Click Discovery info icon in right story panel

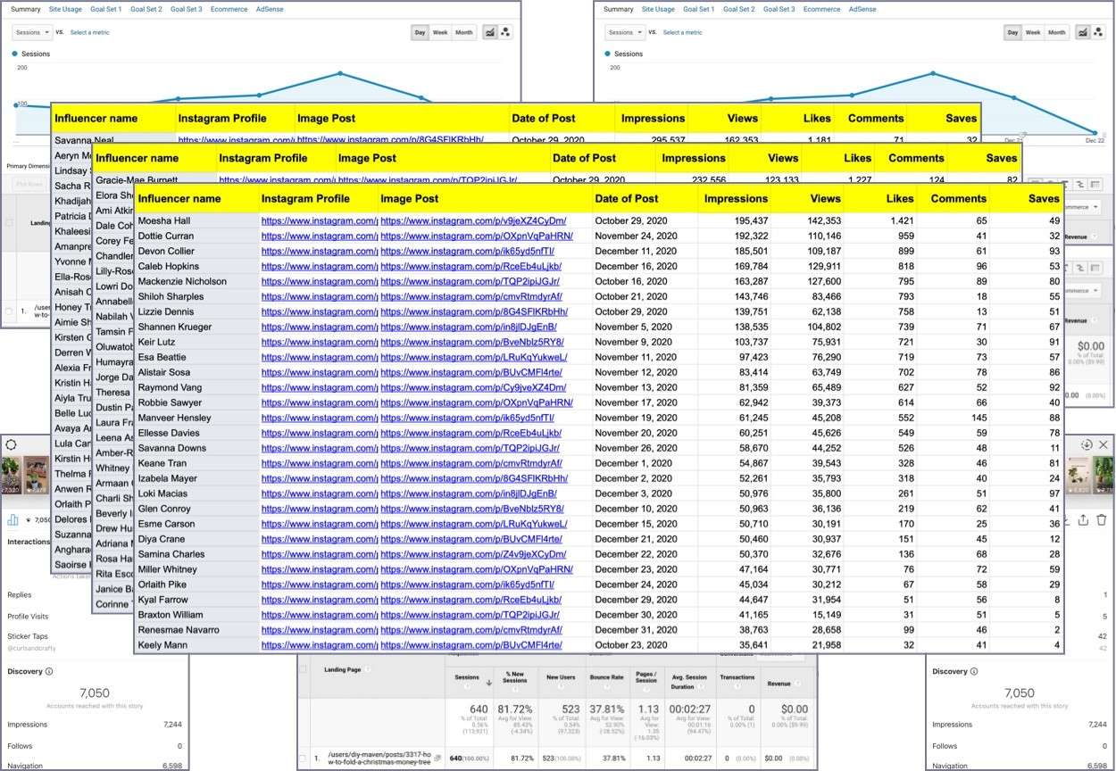click(974, 671)
